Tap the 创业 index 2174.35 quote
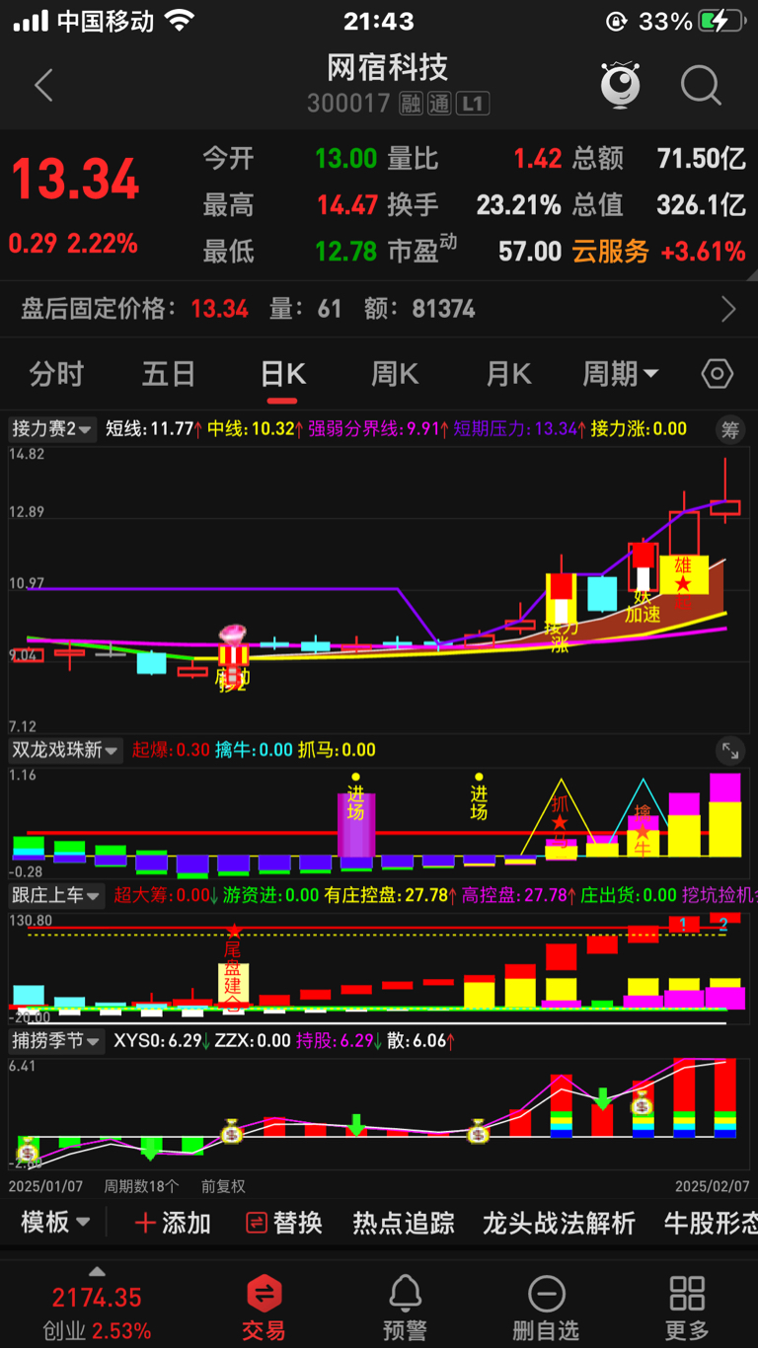The width and height of the screenshot is (758, 1349). coord(97,1298)
